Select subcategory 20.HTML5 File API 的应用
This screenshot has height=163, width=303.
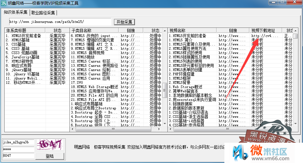click(x=94, y=95)
